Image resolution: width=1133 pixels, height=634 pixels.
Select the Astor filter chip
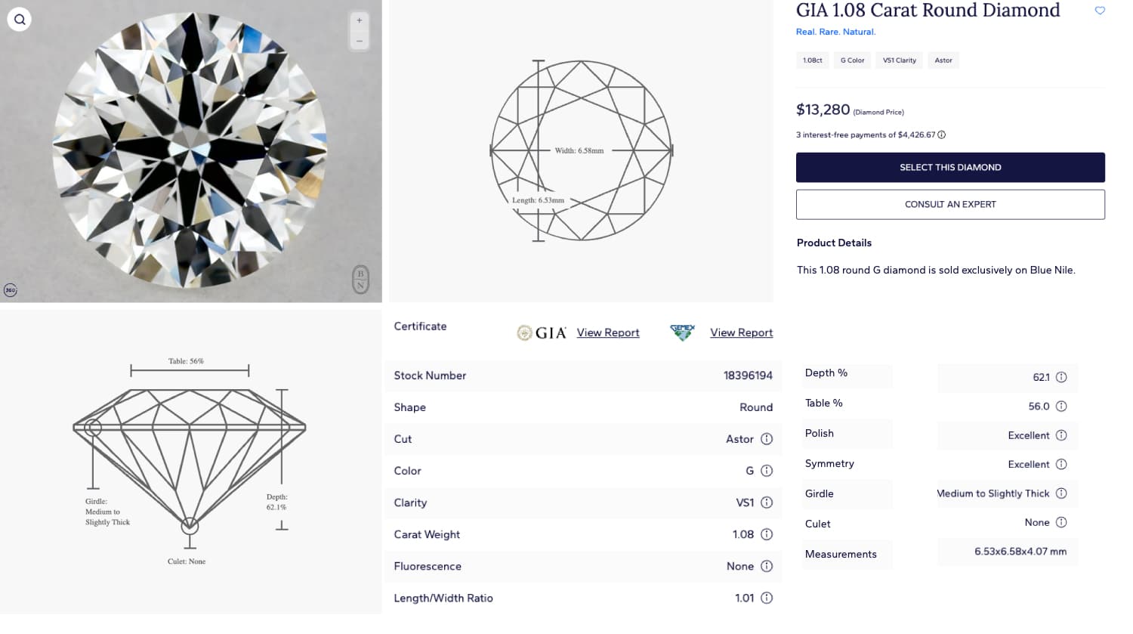(x=943, y=60)
